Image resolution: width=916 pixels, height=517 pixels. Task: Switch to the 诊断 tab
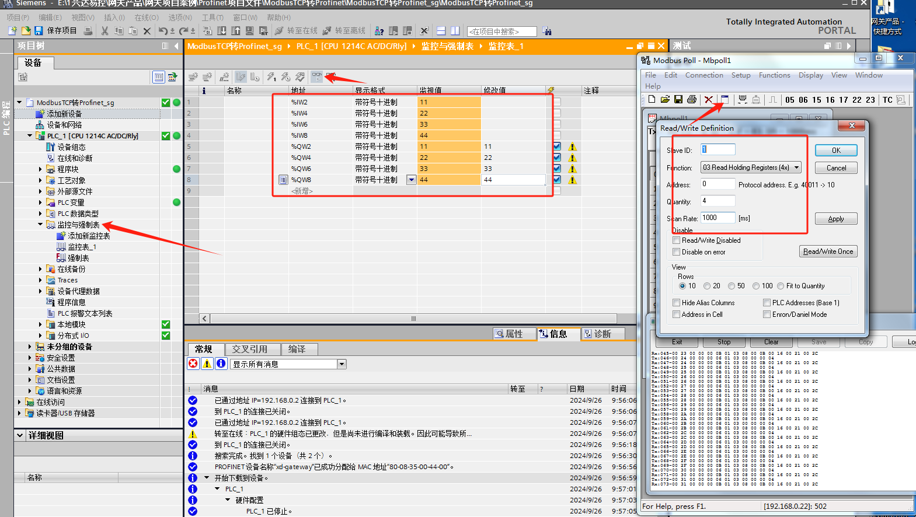pos(603,334)
